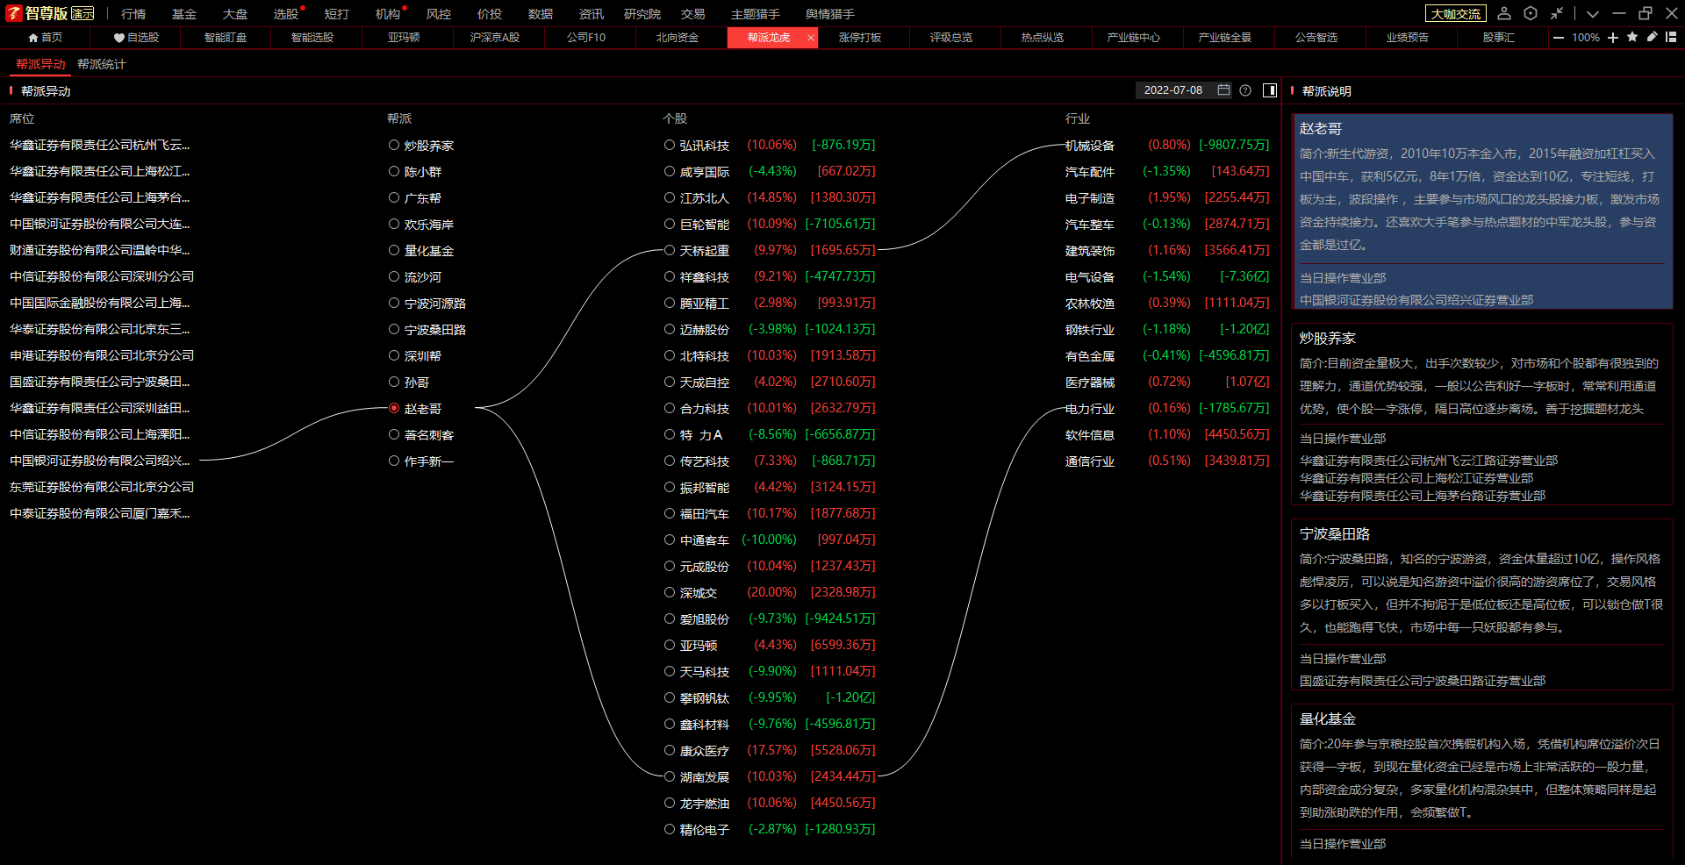
Task: Select the 天桥起重 stock radio button
Action: point(670,250)
